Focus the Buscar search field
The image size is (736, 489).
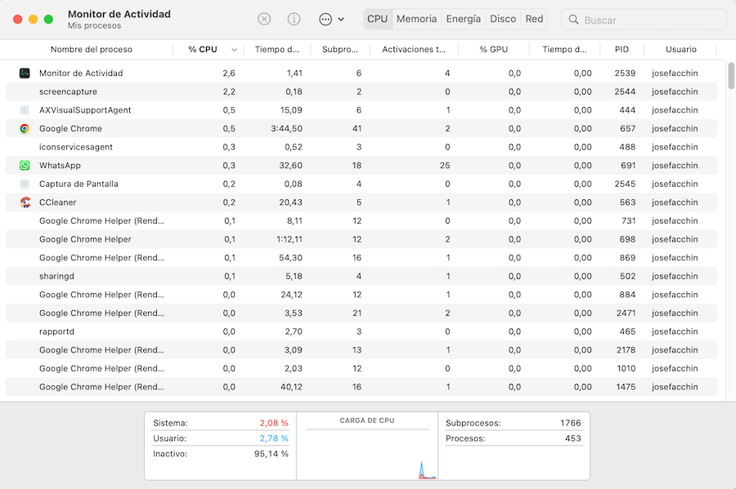click(x=644, y=20)
